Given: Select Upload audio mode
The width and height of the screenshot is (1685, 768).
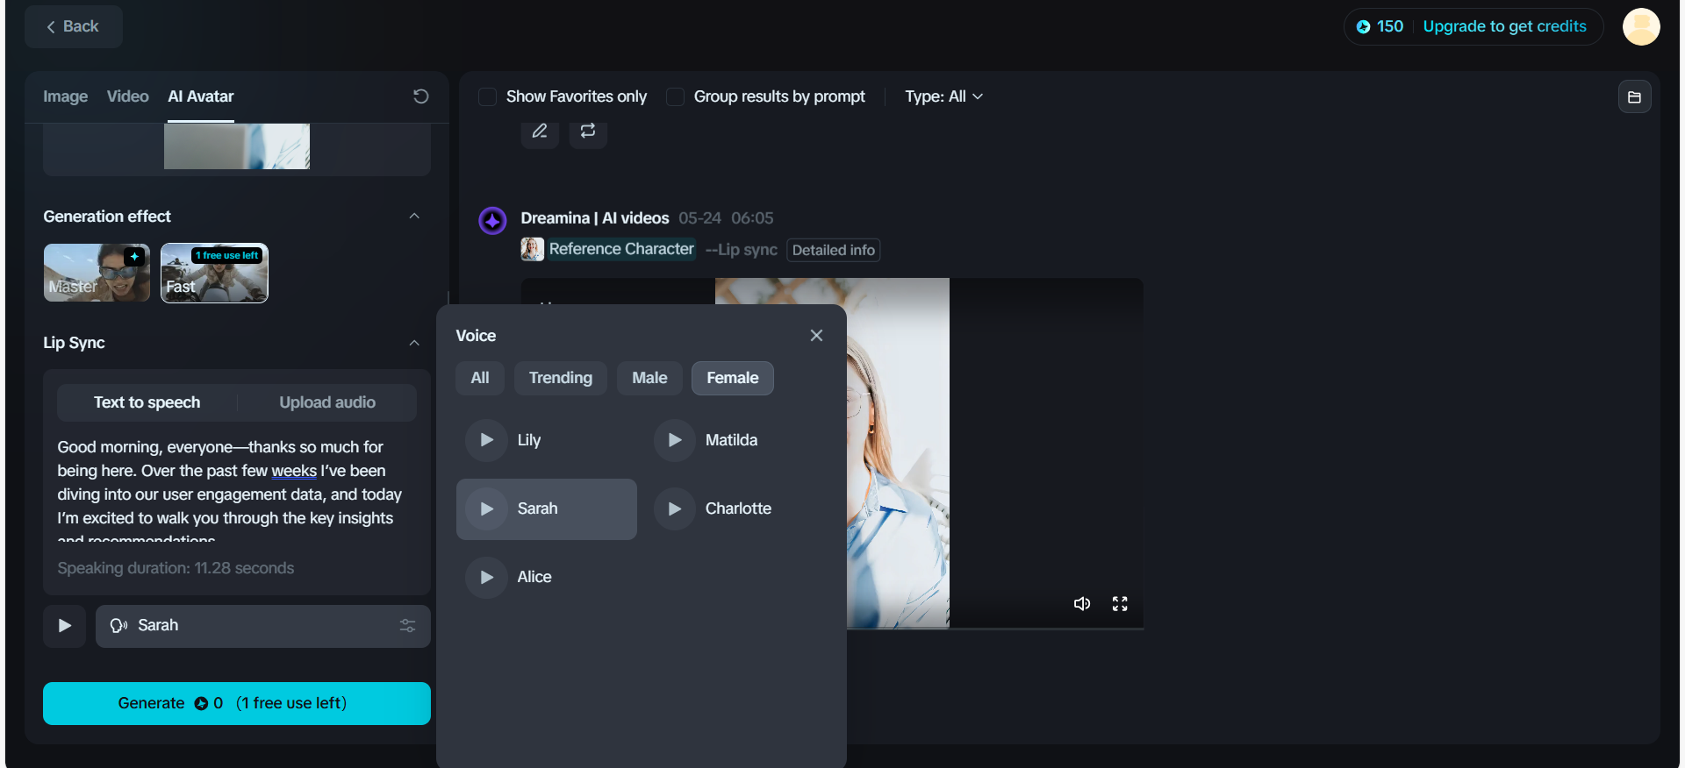Looking at the screenshot, I should click(327, 402).
